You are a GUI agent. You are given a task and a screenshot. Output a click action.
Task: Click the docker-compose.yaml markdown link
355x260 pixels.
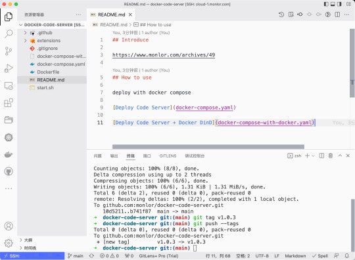tap(204, 108)
